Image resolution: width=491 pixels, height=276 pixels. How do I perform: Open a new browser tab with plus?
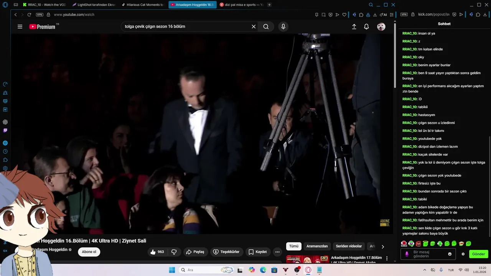(269, 5)
